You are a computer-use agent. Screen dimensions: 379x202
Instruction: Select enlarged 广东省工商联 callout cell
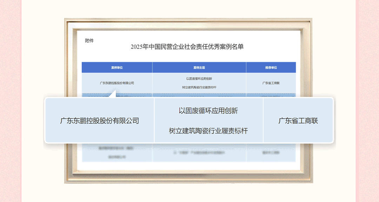(x=298, y=121)
